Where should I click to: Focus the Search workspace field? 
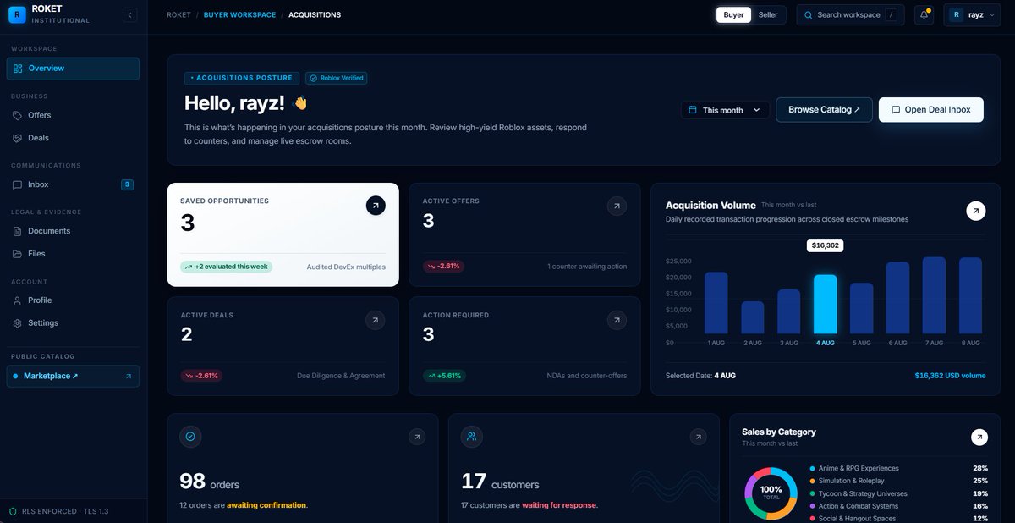pos(850,14)
